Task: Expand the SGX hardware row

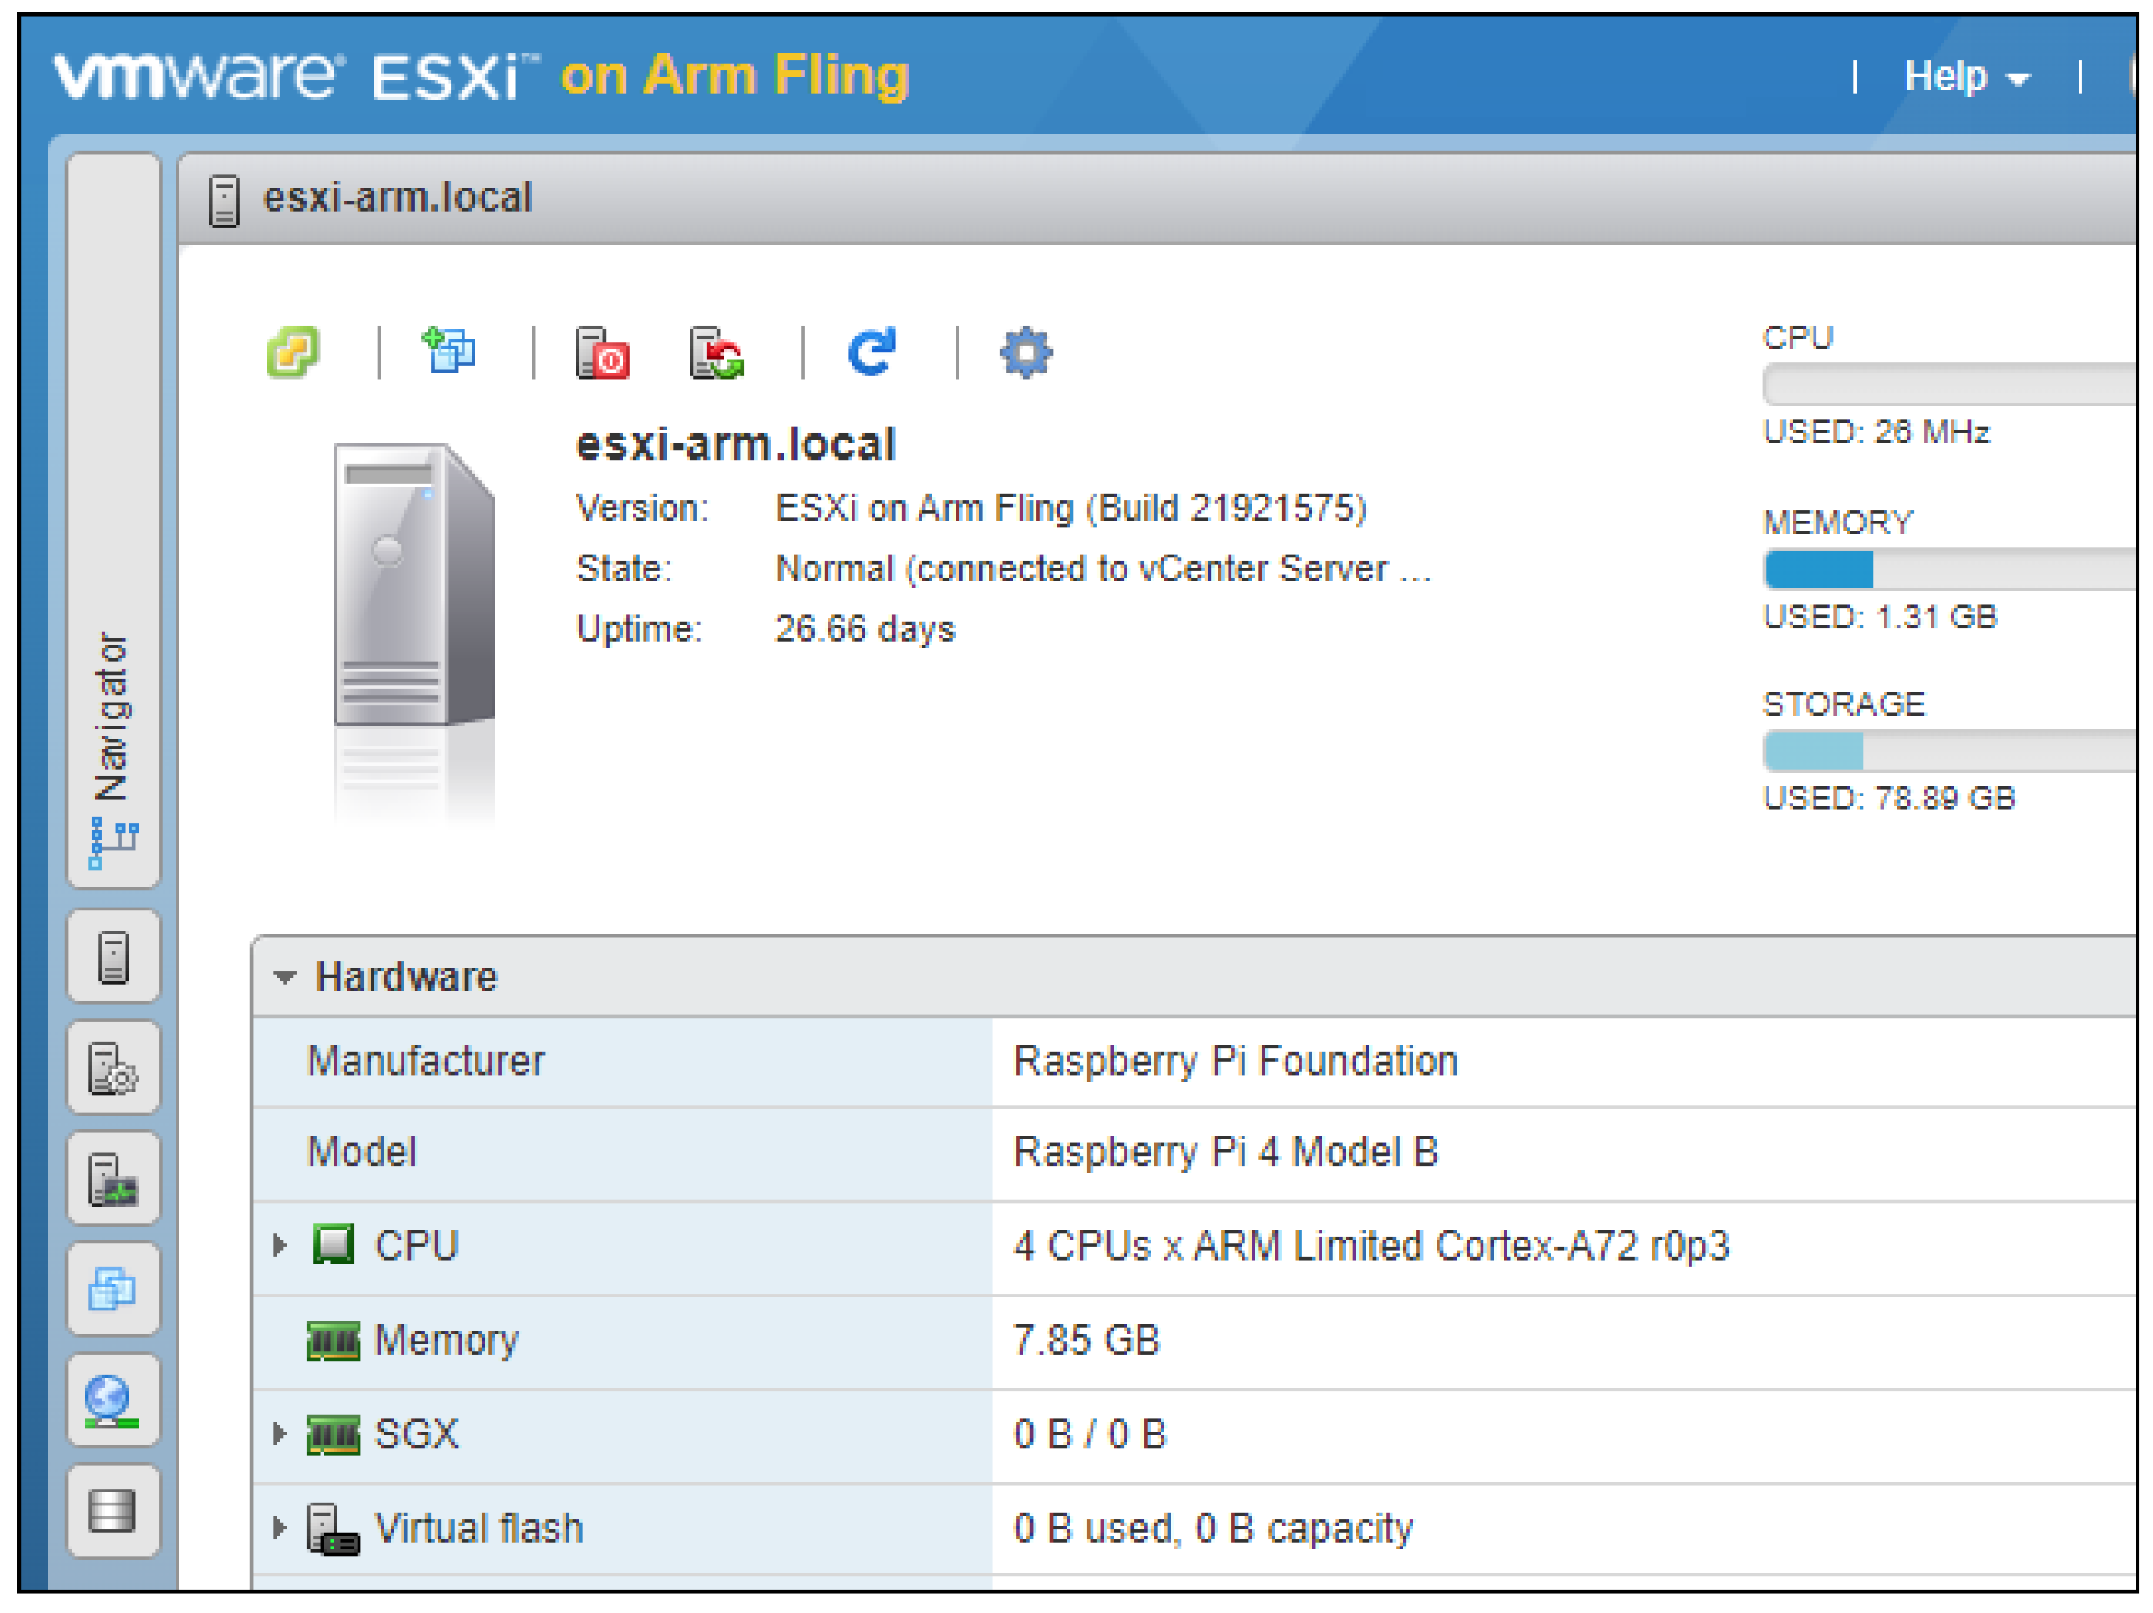Action: (280, 1434)
